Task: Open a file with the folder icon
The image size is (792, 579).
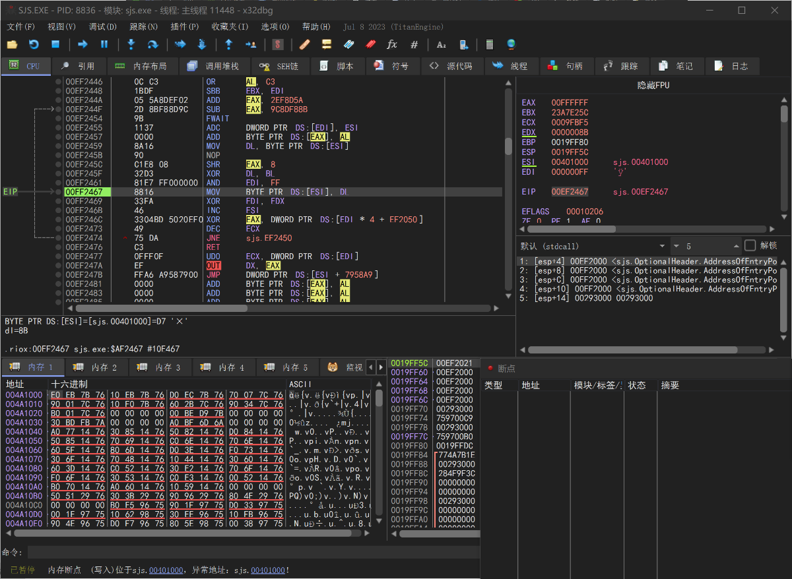Action: 12,44
